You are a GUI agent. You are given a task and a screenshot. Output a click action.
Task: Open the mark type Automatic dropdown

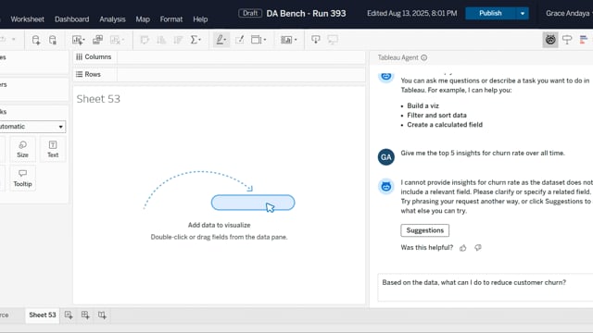tap(32, 127)
